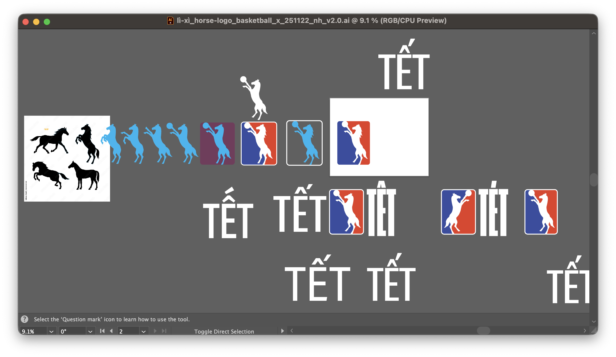Select the blue horse inside the white-outlined frame
616x357 pixels.
304,143
